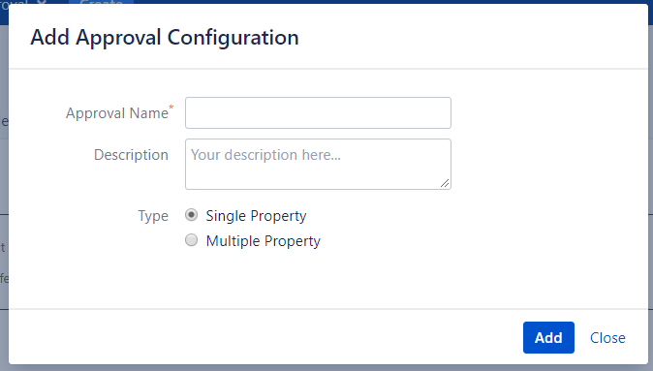The width and height of the screenshot is (653, 371).
Task: Click the blank dialog footer left of Add
Action: 265,337
